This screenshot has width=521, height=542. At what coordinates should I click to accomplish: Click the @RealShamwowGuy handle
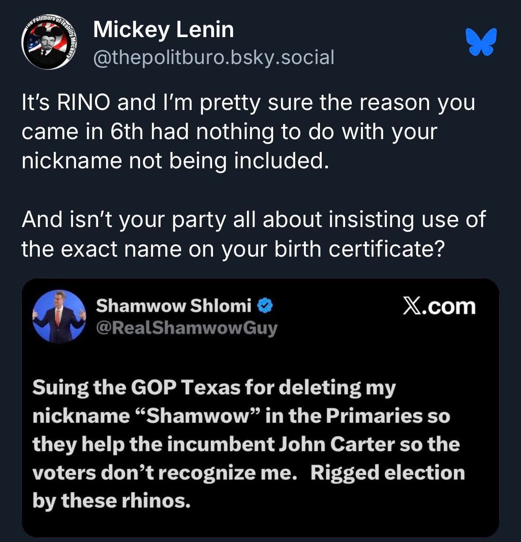(x=186, y=328)
